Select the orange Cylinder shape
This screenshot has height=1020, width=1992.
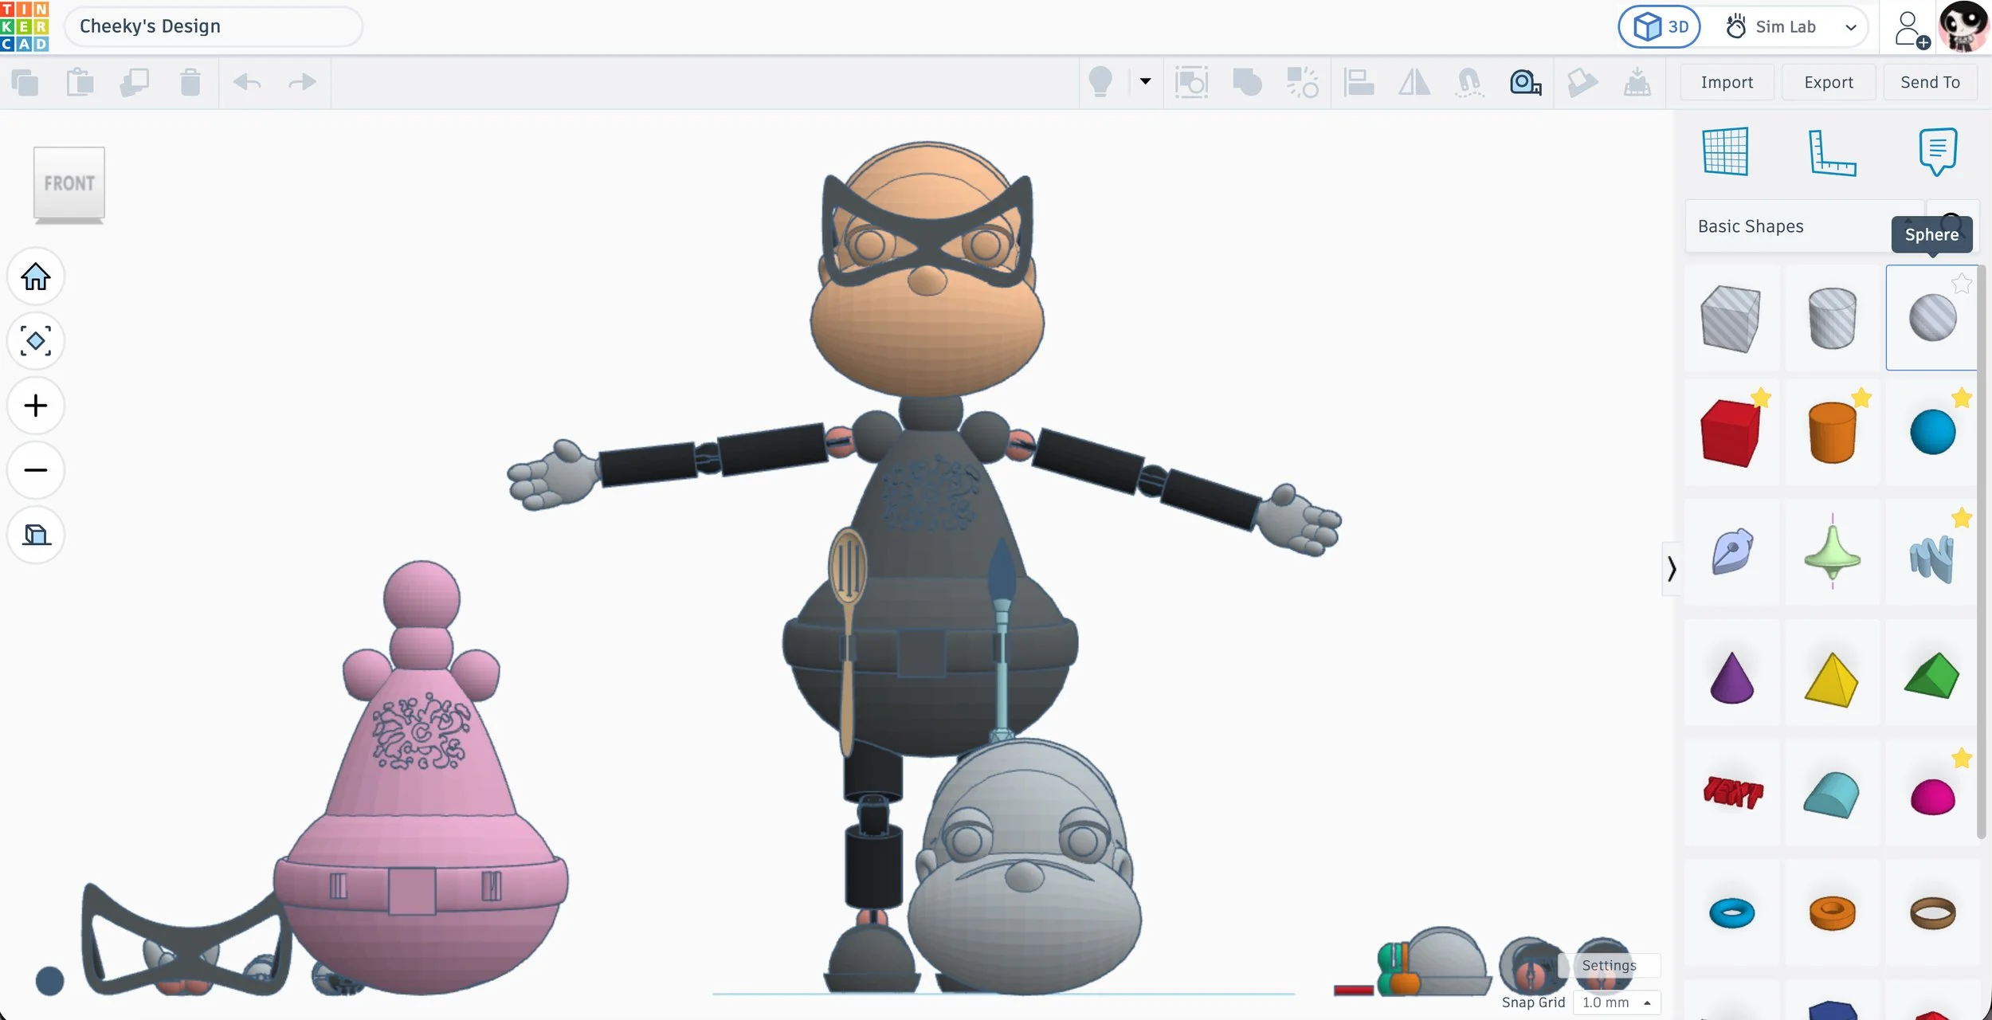click(x=1832, y=433)
